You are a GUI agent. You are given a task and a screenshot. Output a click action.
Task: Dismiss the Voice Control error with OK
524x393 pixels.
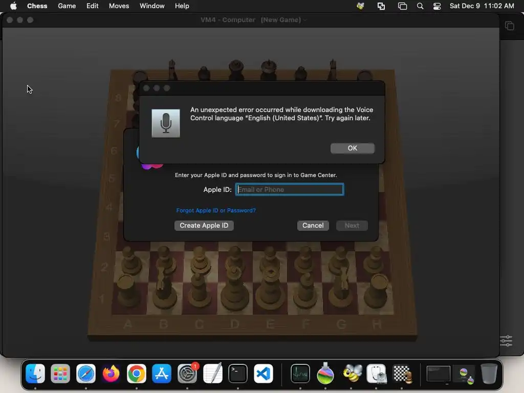pos(352,148)
